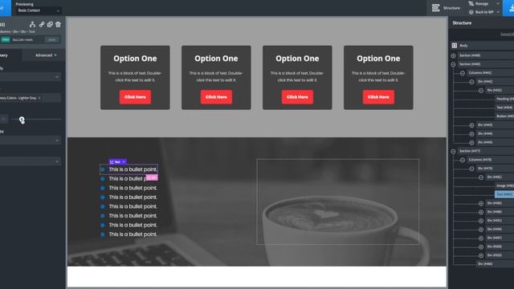Open the Manage dropdown menu
The height and width of the screenshot is (289, 514).
tap(498, 3)
